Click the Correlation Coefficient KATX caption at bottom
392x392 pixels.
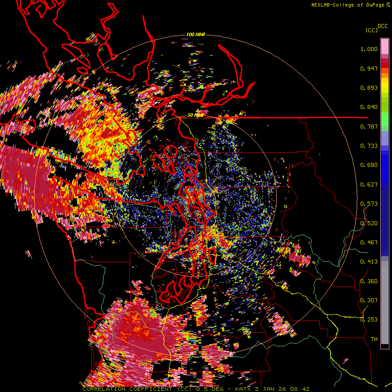[196, 389]
